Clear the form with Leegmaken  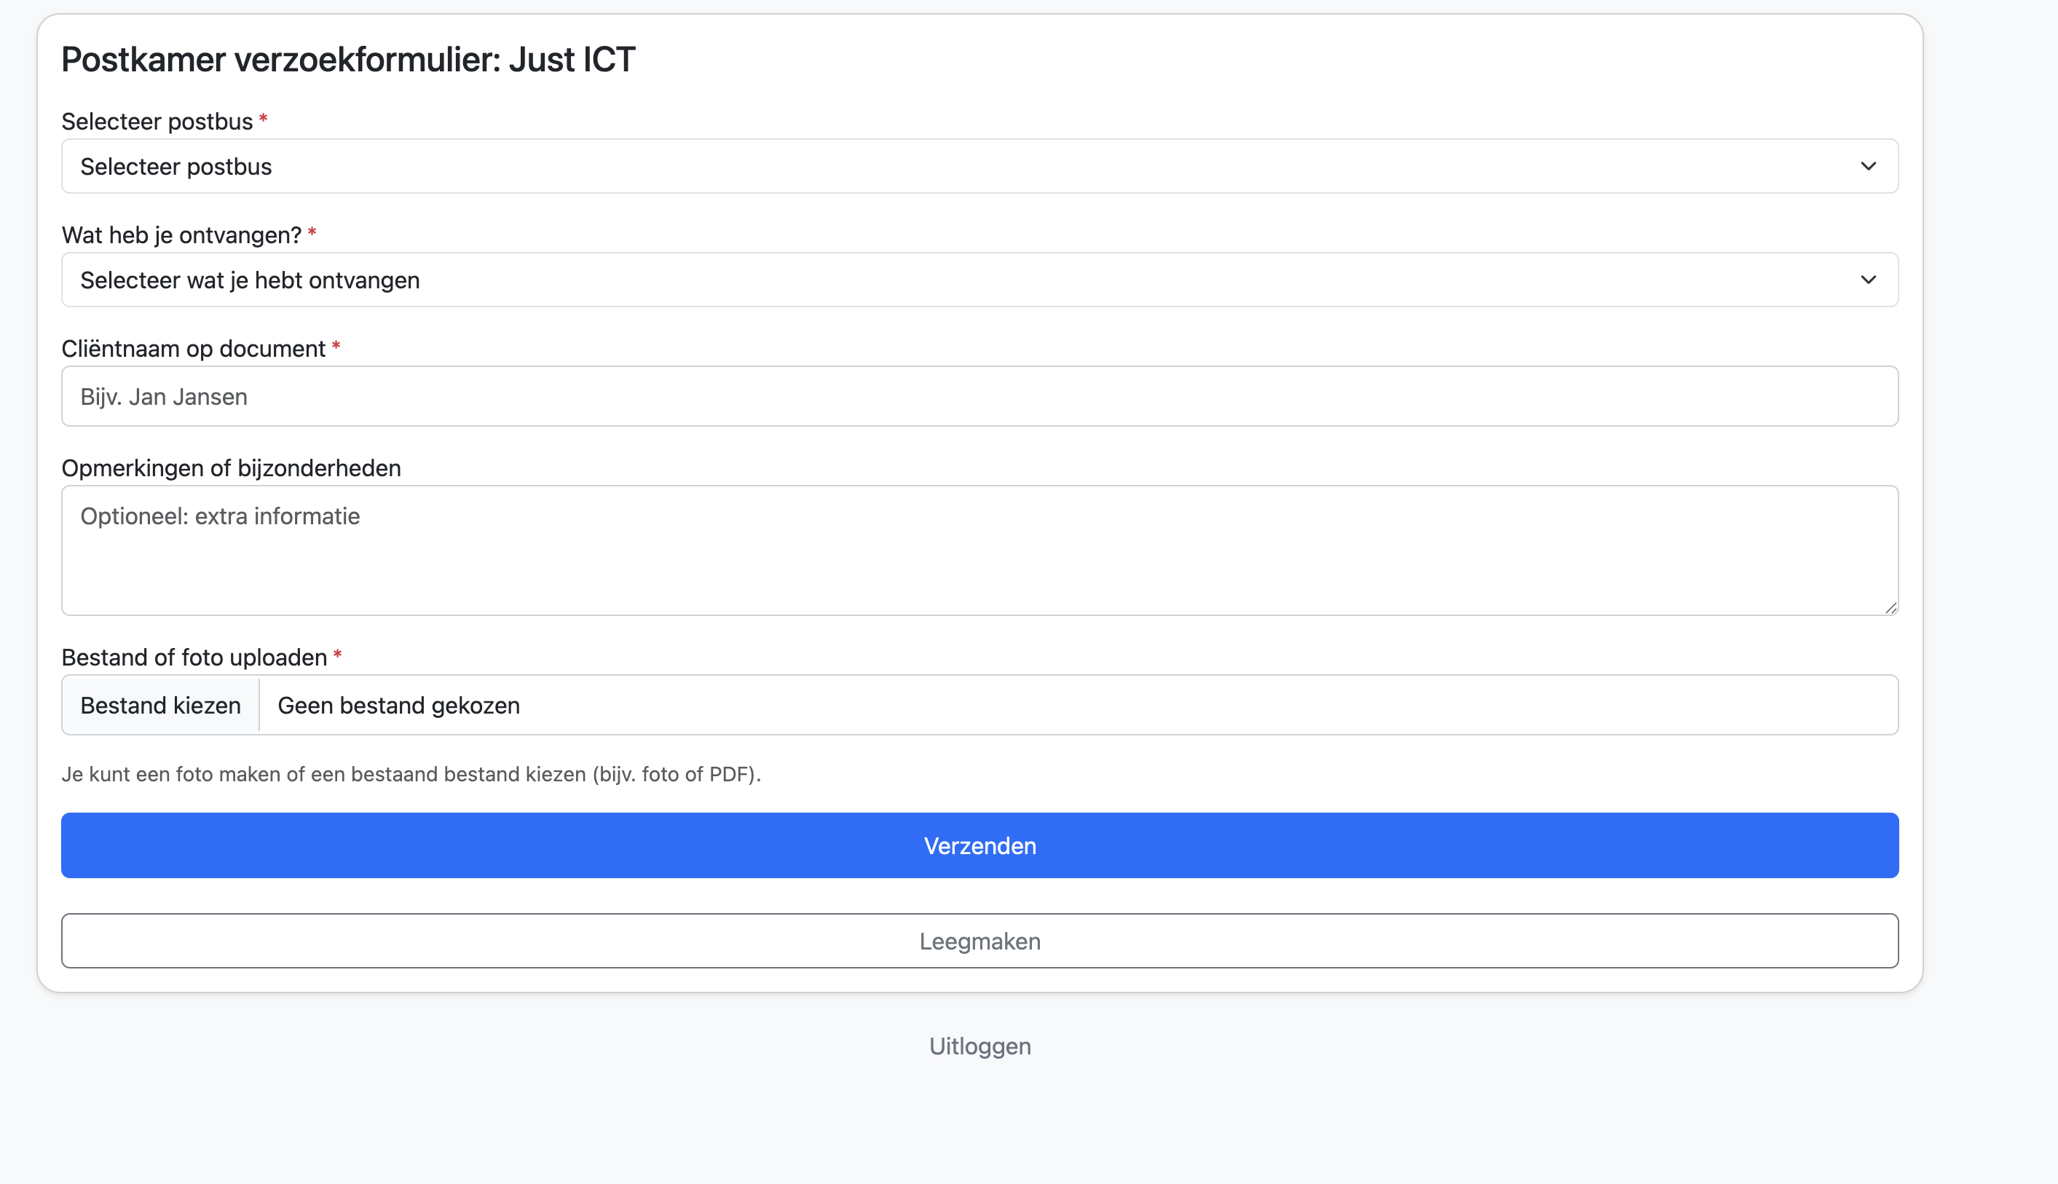(979, 941)
